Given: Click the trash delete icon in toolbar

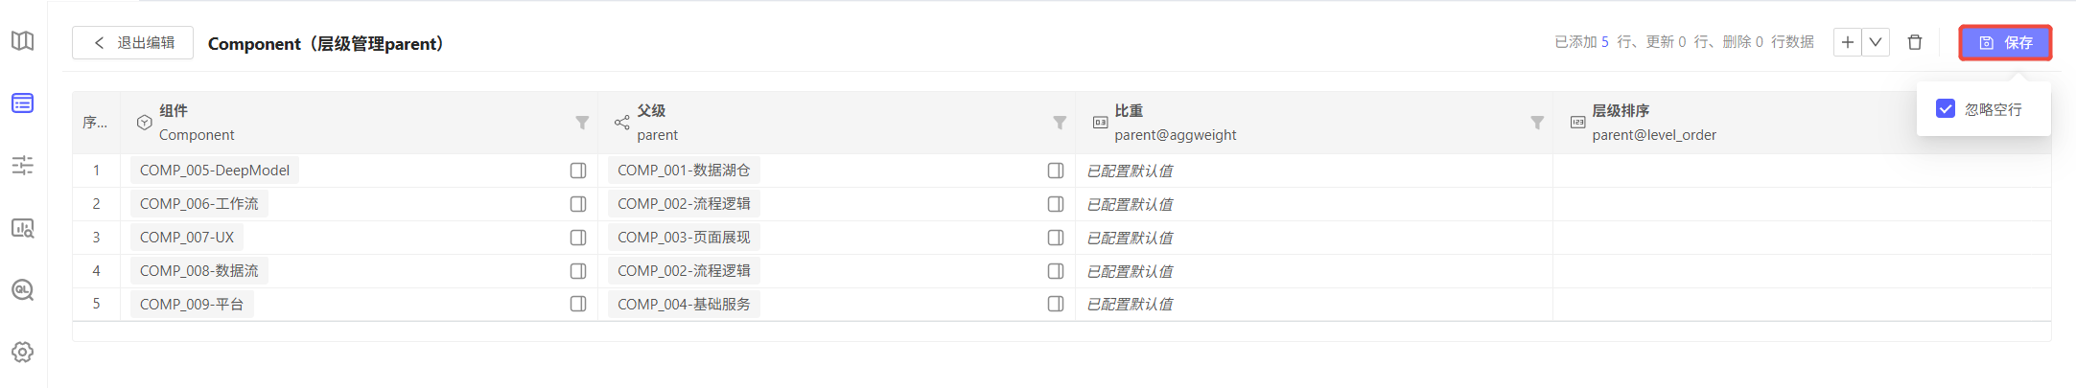Looking at the screenshot, I should tap(1915, 42).
